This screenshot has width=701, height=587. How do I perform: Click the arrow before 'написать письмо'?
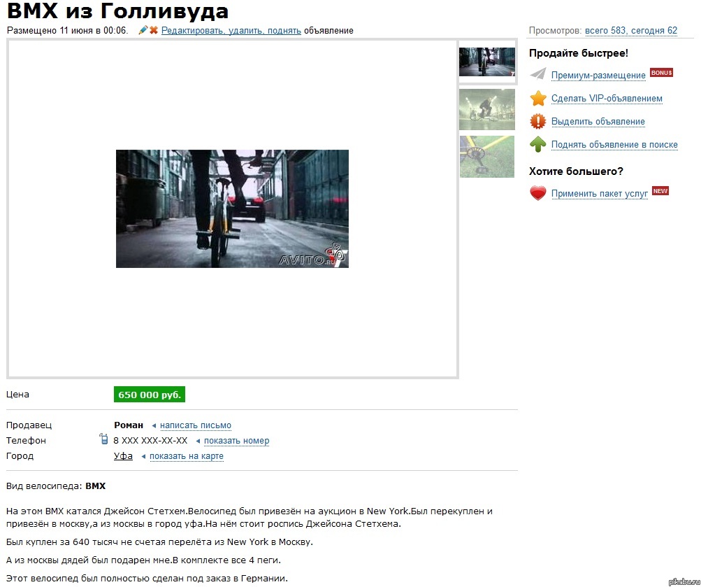pyautogui.click(x=154, y=425)
